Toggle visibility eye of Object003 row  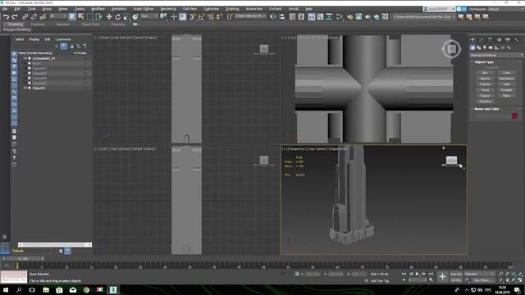tap(25, 88)
